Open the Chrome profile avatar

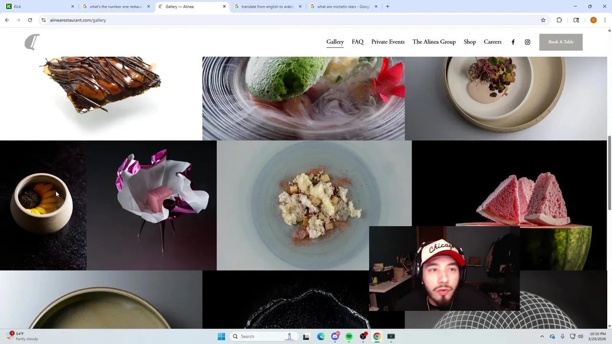[593, 20]
